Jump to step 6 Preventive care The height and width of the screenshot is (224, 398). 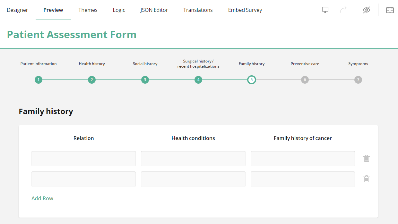point(305,80)
